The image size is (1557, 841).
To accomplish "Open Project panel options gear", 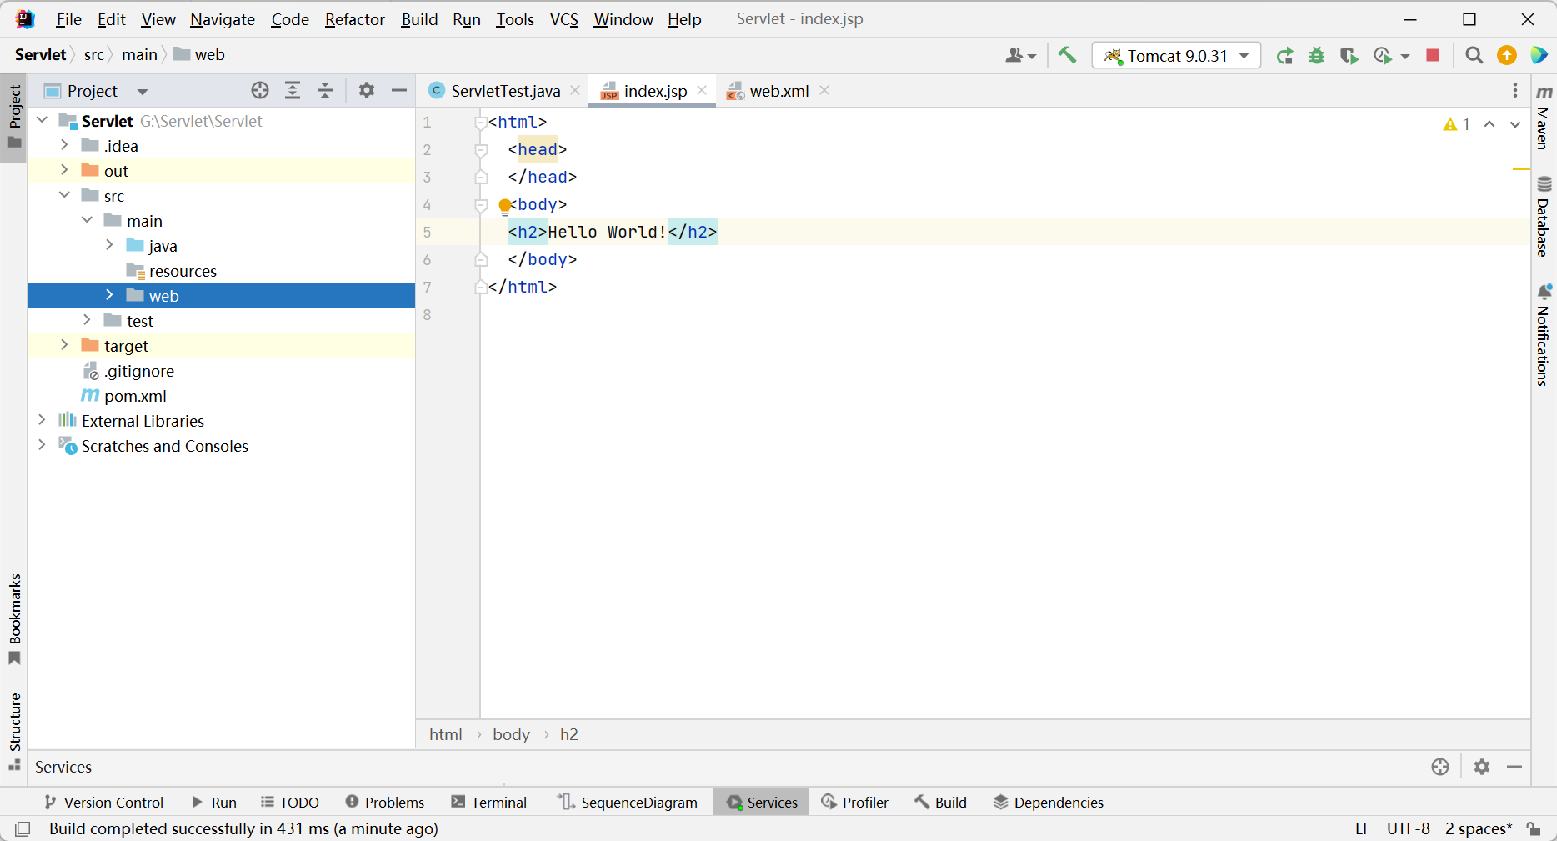I will coord(367,90).
